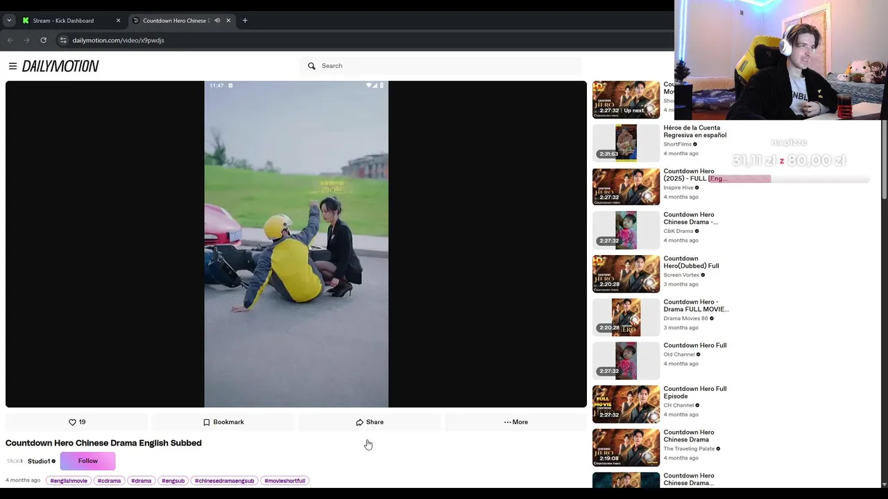Click the dailymotion.com address bar URL

click(118, 40)
